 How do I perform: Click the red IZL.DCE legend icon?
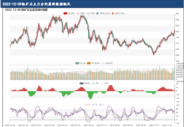(65, 13)
